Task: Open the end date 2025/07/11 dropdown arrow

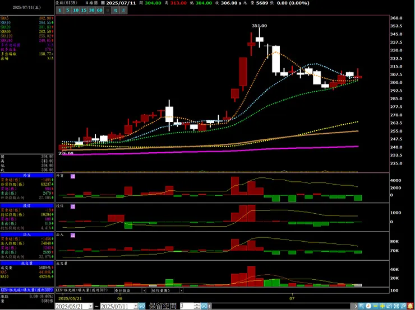Action: click(x=136, y=306)
